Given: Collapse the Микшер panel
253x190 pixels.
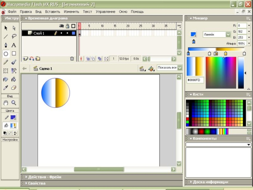Looking at the screenshot, I should pos(191,18).
